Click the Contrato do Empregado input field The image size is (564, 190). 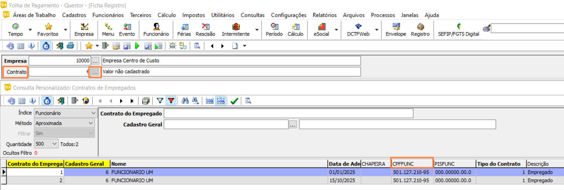(x=288, y=113)
